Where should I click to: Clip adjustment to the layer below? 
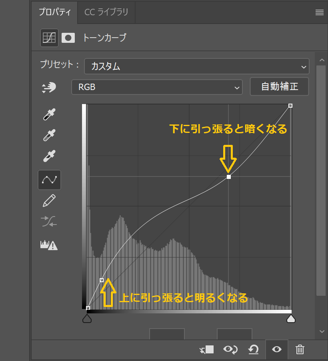[206, 349]
